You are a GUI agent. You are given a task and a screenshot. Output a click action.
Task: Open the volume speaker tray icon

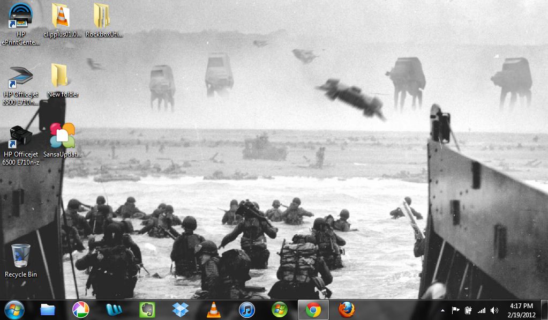tap(494, 310)
